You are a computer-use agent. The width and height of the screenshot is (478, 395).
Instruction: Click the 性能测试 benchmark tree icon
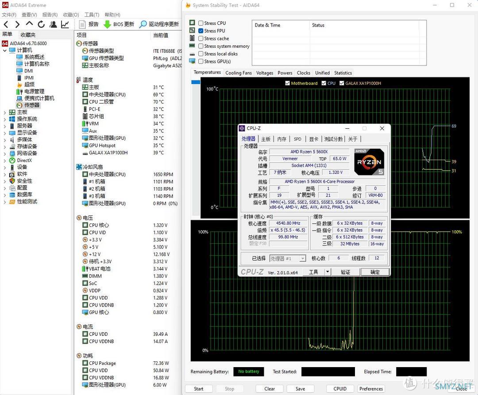click(x=12, y=202)
